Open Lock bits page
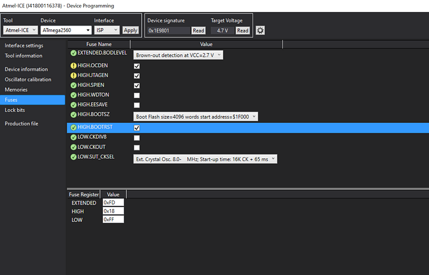Screen dimensions: 429x275 (x=15, y=110)
